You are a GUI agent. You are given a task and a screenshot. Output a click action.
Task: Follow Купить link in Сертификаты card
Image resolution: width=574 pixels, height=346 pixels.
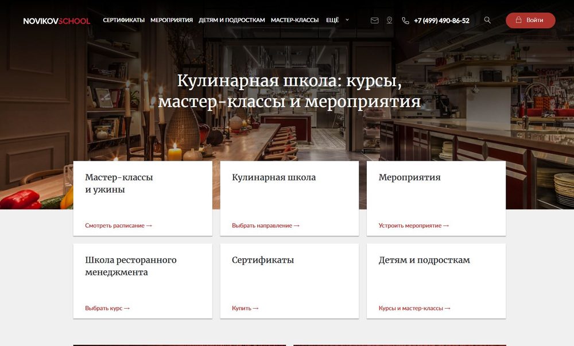pyautogui.click(x=245, y=308)
